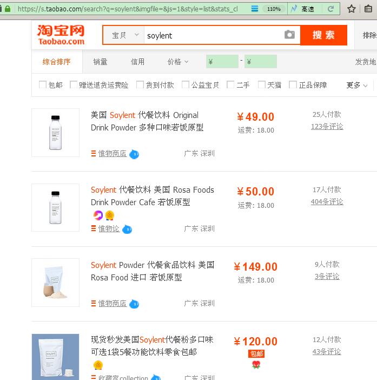The image size is (377, 380).
Task: Enable 赠送退货运费险 filter
Action: [74, 84]
